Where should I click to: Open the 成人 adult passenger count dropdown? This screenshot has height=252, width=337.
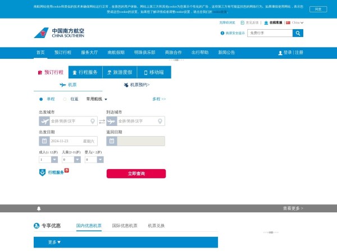click(48, 160)
